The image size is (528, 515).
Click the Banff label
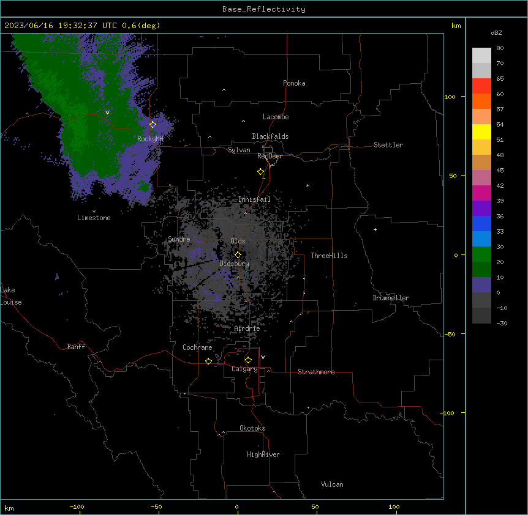tap(76, 347)
